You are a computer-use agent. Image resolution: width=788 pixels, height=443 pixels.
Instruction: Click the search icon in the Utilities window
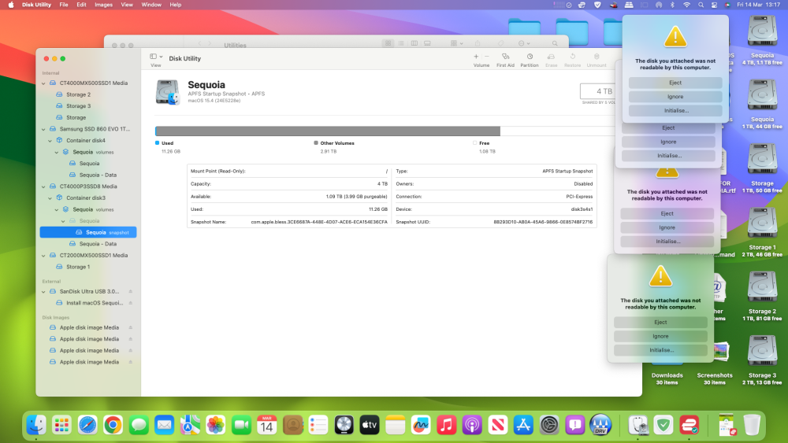555,43
